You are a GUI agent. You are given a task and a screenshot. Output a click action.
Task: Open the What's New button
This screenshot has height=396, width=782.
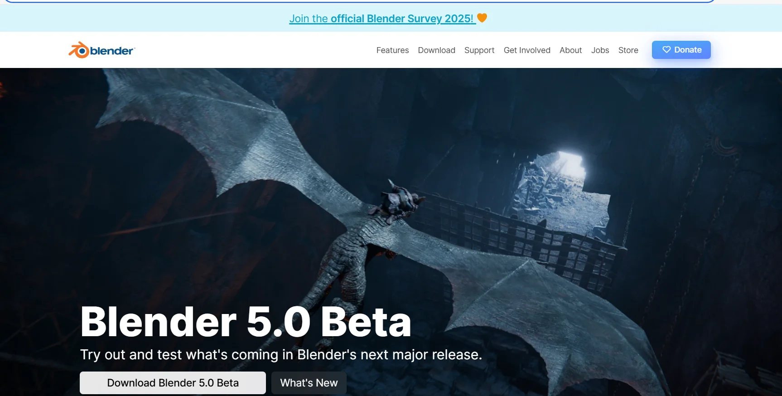pos(309,383)
